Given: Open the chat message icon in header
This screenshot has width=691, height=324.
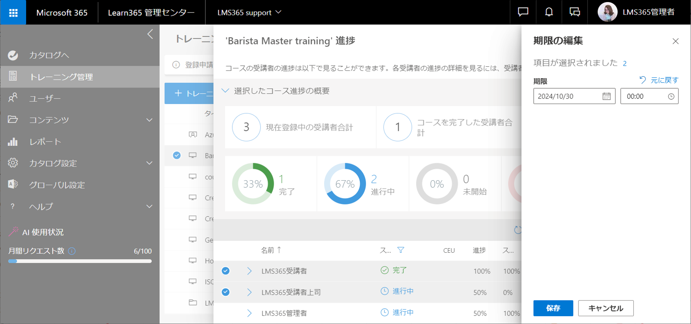Looking at the screenshot, I should coord(523,12).
